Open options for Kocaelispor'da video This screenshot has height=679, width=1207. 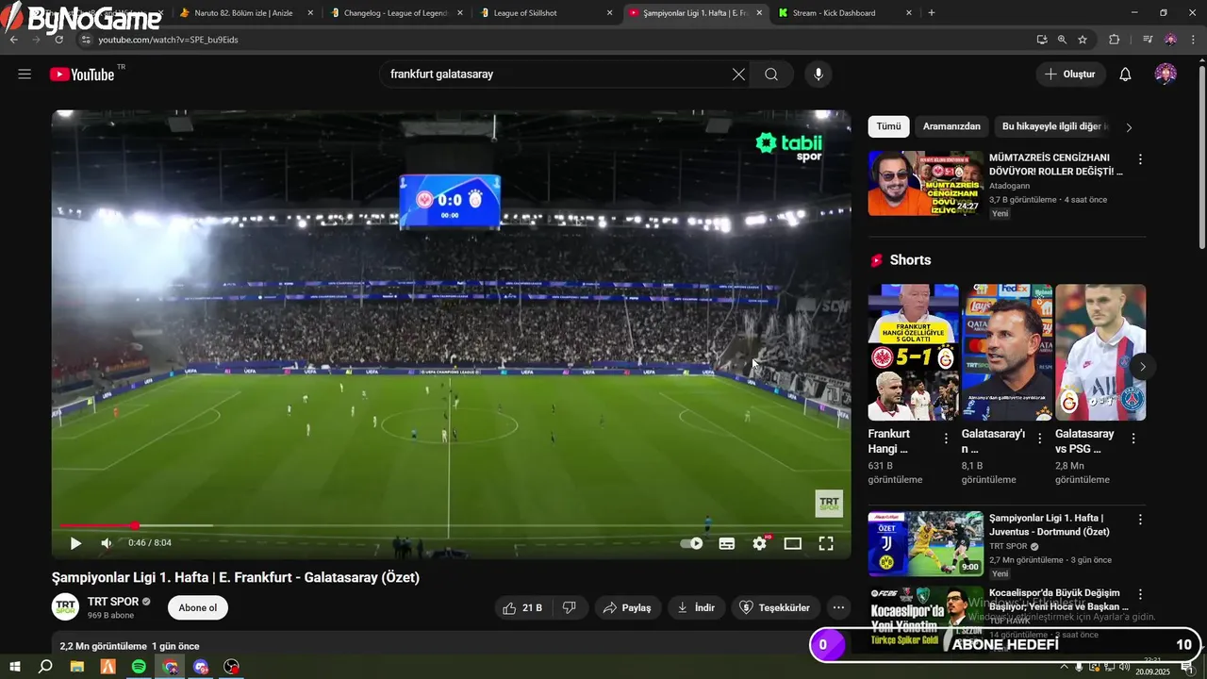pos(1140,595)
